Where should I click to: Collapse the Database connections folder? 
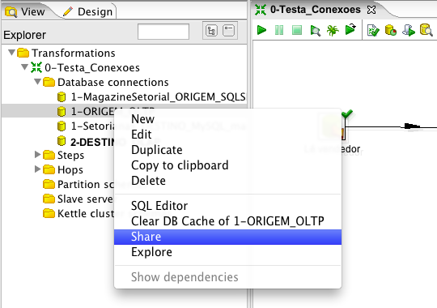tap(37, 82)
